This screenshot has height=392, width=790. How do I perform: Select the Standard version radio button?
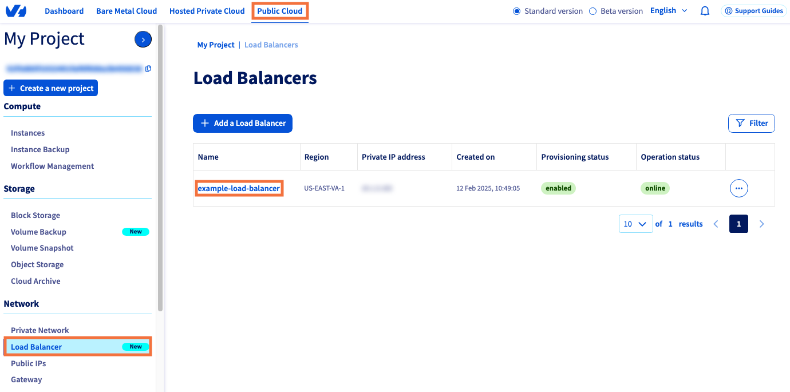tap(516, 11)
